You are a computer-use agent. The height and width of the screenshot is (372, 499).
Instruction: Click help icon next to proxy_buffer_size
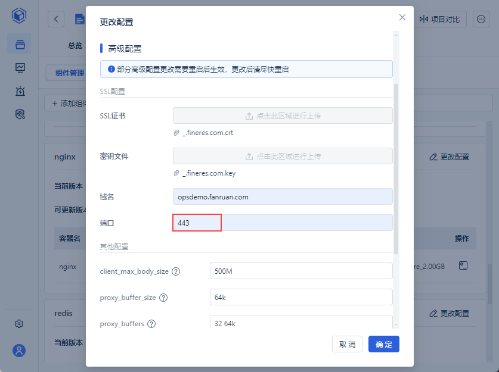[x=163, y=298]
